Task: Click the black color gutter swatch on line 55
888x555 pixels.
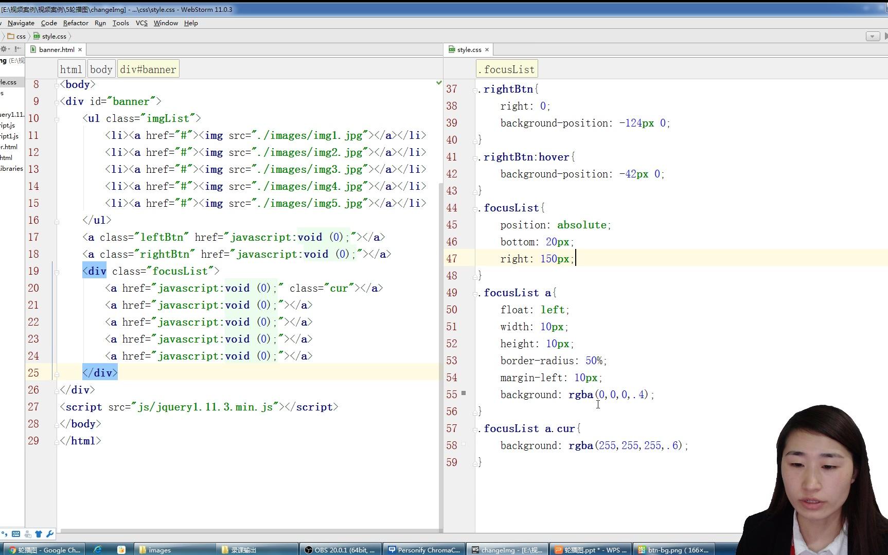Action: tap(464, 393)
